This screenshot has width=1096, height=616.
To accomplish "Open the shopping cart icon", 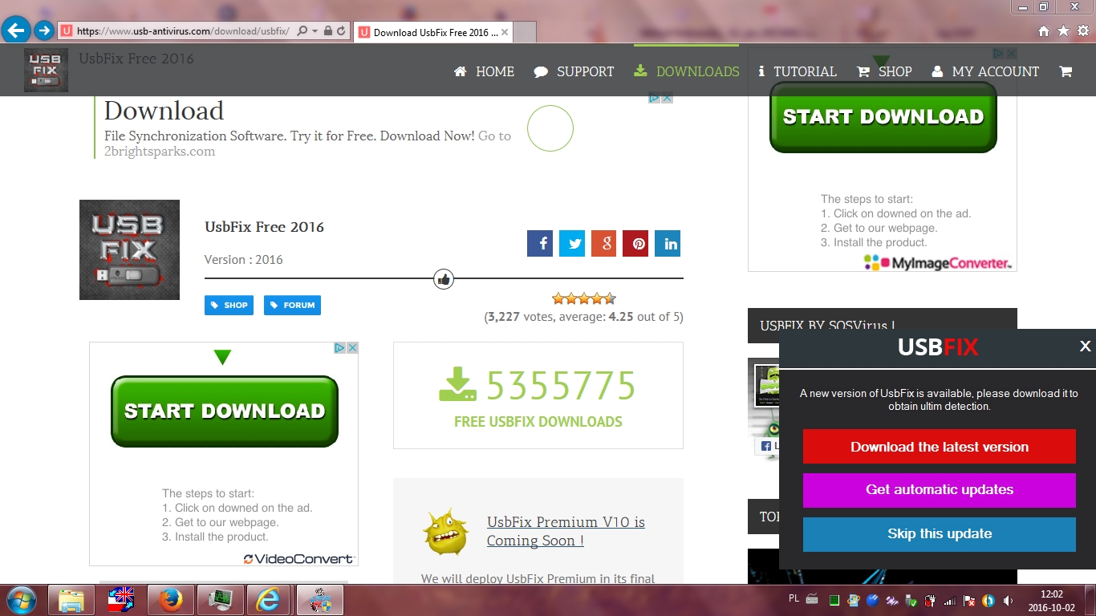I will coord(1066,71).
